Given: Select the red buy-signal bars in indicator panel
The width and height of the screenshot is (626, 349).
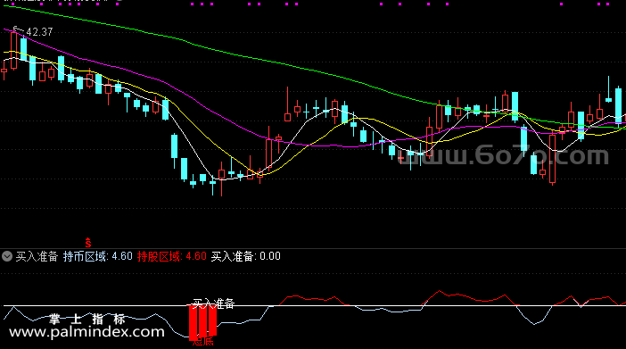Looking at the screenshot, I should 202,321.
